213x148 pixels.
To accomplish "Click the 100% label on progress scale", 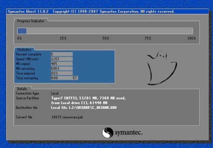I will coord(191,38).
